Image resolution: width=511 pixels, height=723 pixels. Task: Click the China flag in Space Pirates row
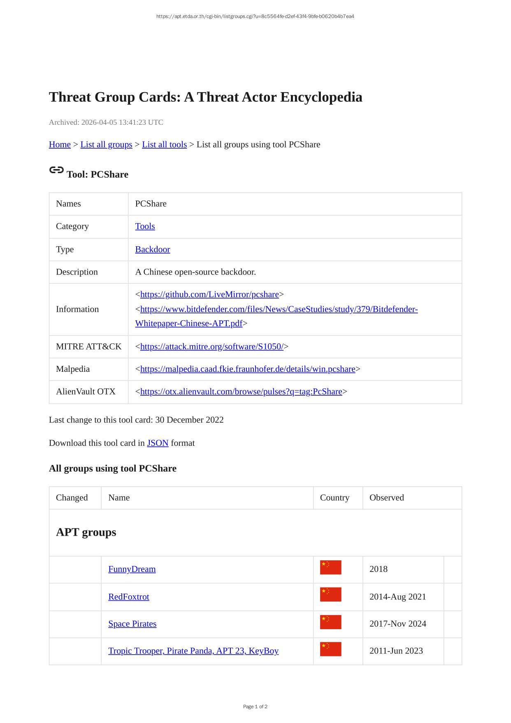(x=330, y=622)
